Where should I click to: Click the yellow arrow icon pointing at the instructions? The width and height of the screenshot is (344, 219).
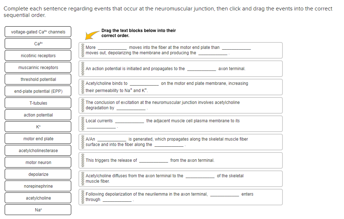click(90, 35)
